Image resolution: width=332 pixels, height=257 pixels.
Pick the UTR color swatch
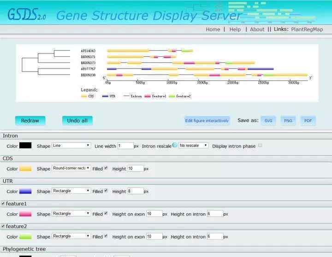click(25, 191)
